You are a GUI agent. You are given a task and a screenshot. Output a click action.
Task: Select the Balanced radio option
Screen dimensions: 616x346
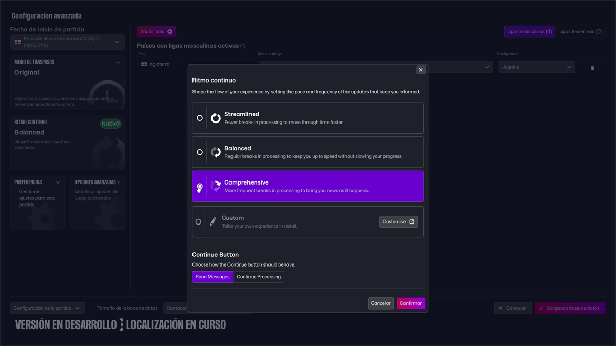[200, 152]
